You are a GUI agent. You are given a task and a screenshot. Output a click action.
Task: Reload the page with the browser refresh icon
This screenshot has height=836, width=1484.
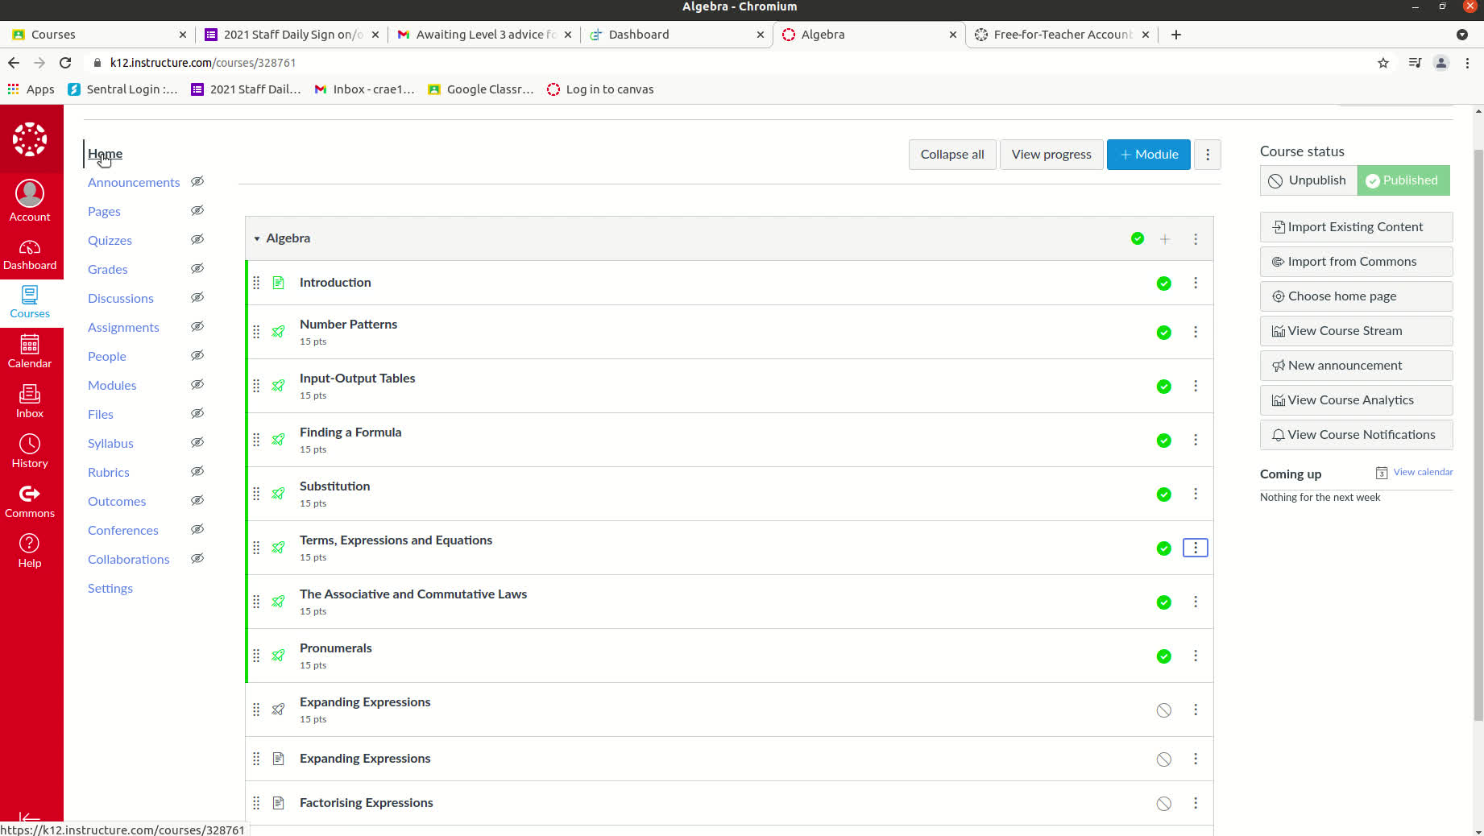(65, 63)
